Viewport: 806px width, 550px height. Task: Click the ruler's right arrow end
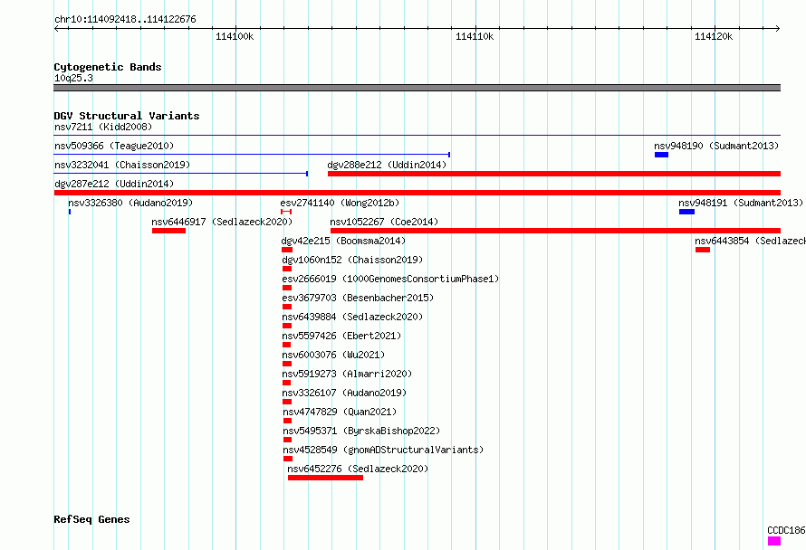777,28
